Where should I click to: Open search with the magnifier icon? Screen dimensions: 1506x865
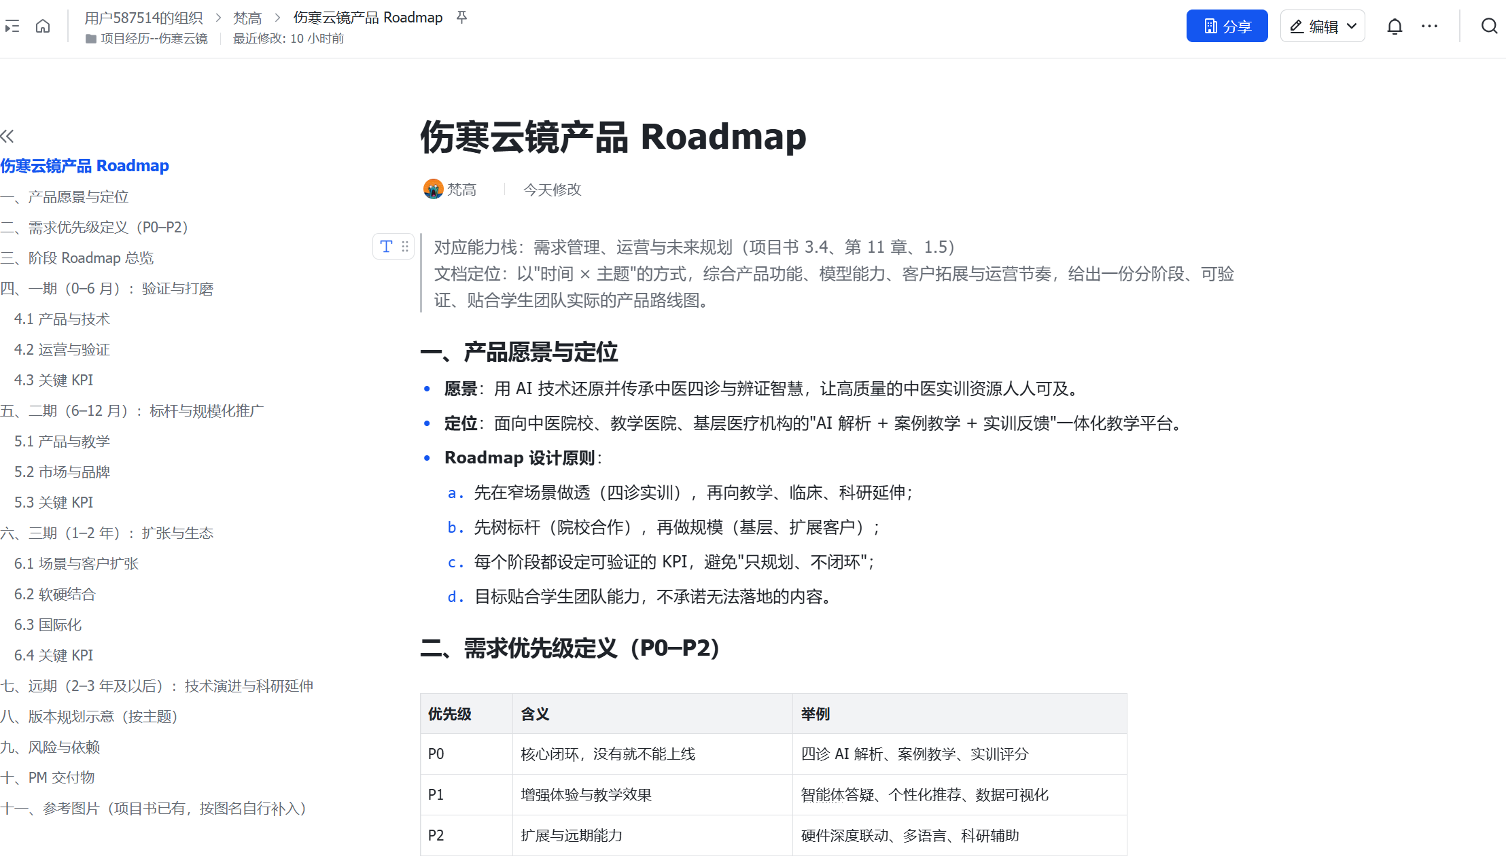click(x=1490, y=27)
